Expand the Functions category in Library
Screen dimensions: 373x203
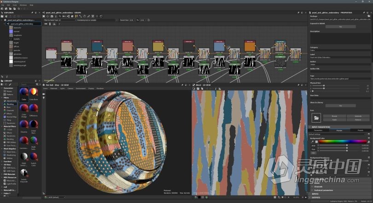(2, 162)
